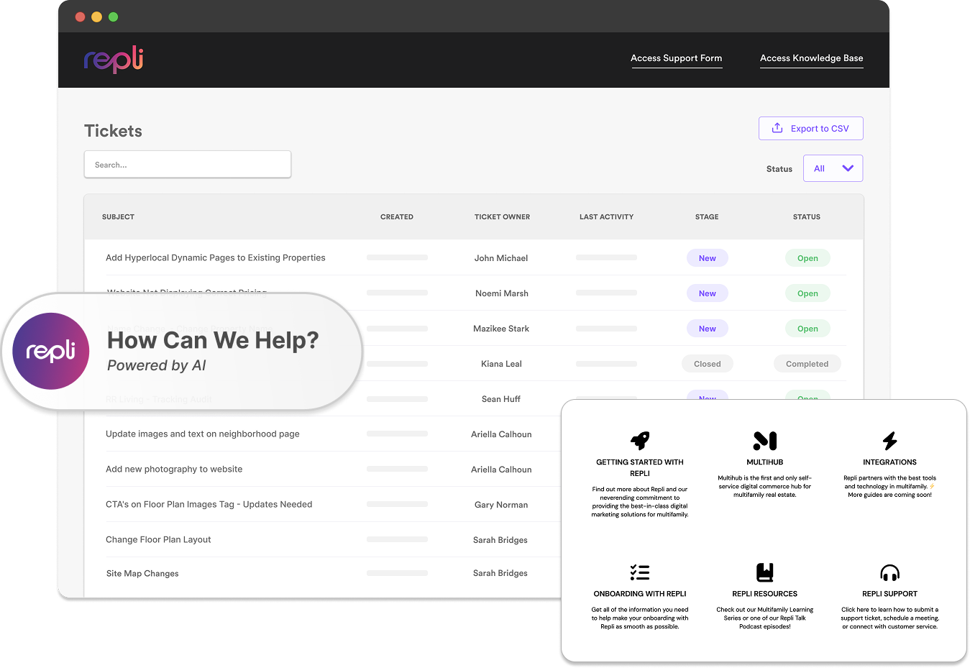Click the New stage badge for Noemi Marsh
Image resolution: width=970 pixels, height=668 pixels.
coord(708,293)
